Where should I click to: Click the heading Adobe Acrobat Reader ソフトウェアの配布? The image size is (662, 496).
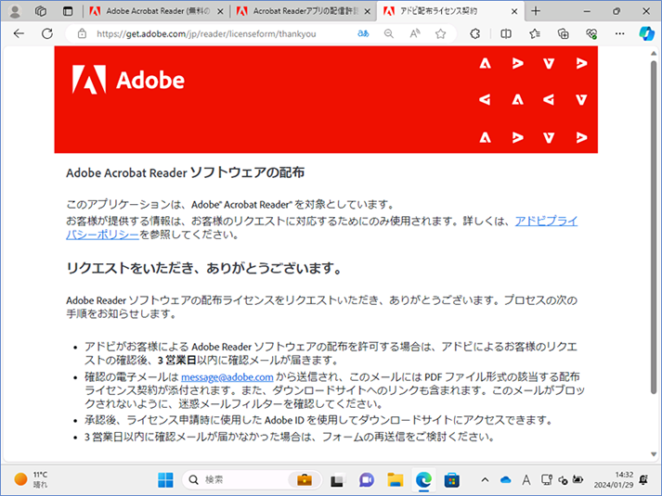(186, 172)
